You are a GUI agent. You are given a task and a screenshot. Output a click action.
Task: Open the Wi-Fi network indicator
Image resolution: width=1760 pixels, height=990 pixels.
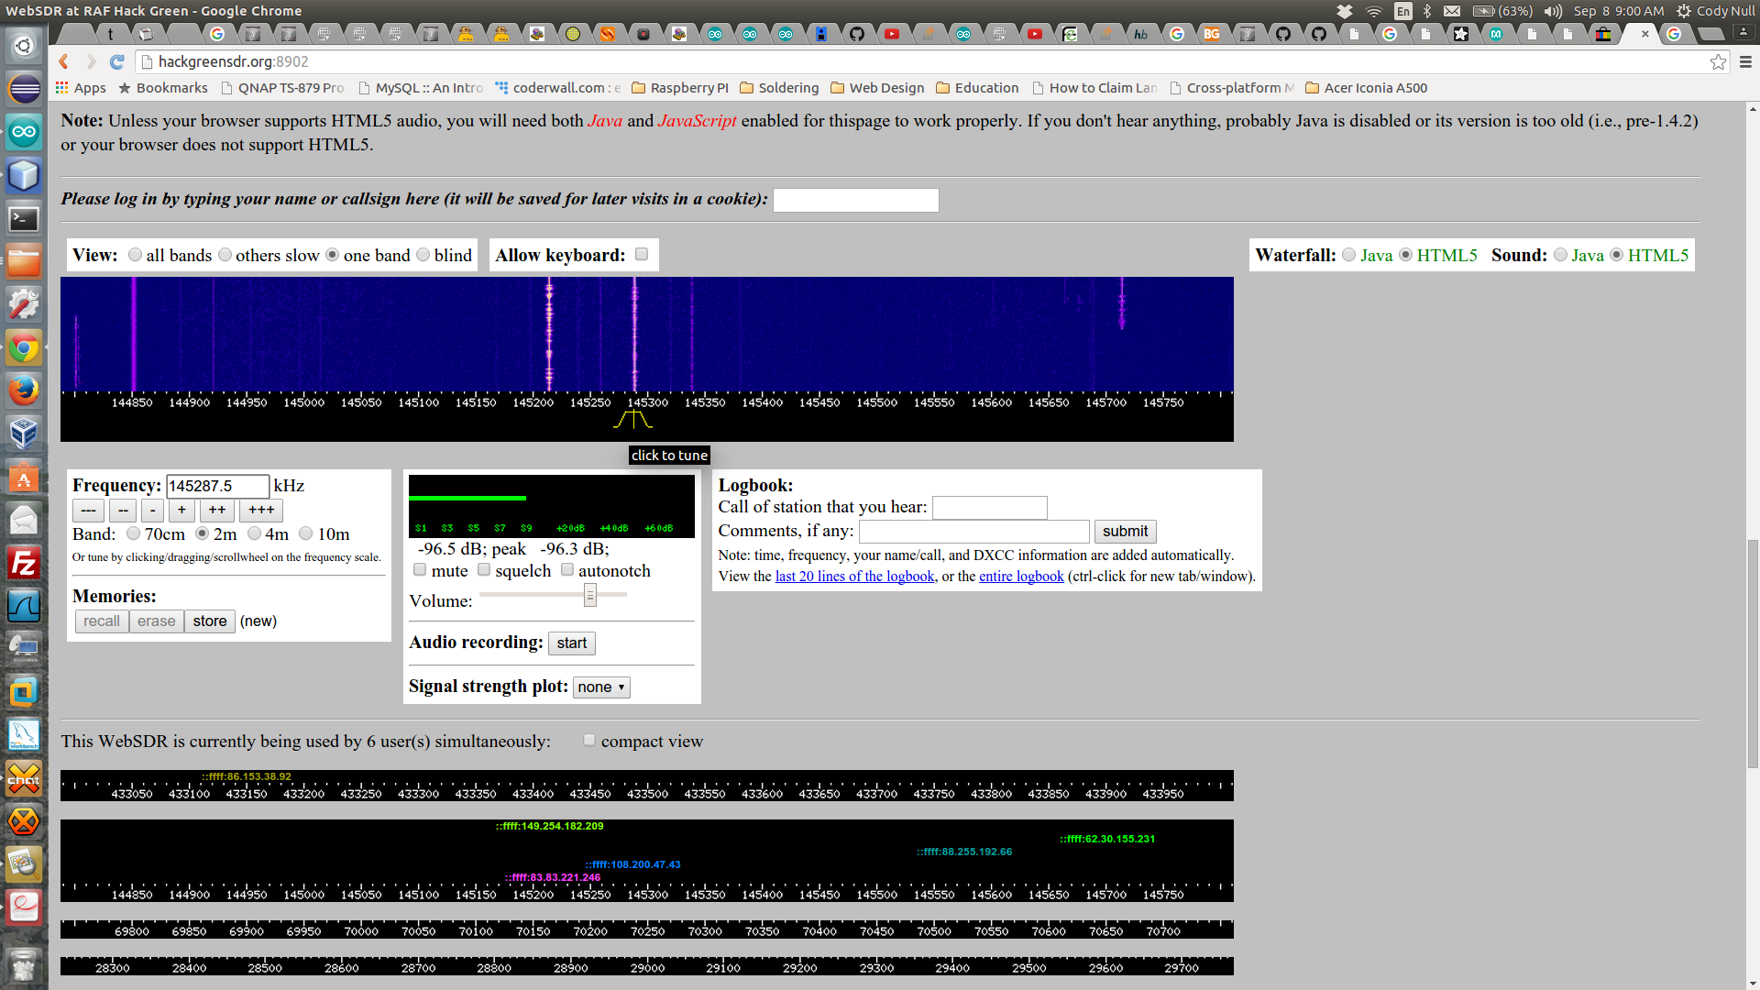click(x=1373, y=11)
